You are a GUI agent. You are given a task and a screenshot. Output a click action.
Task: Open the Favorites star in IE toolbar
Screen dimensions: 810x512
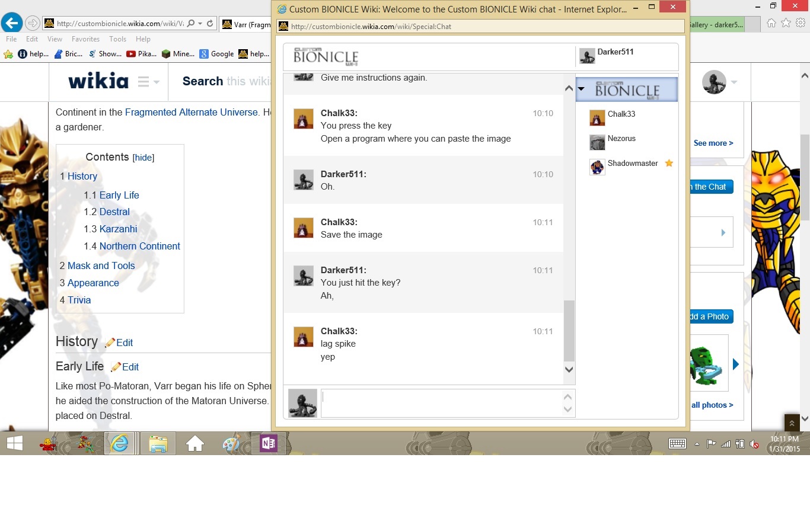pyautogui.click(x=786, y=23)
